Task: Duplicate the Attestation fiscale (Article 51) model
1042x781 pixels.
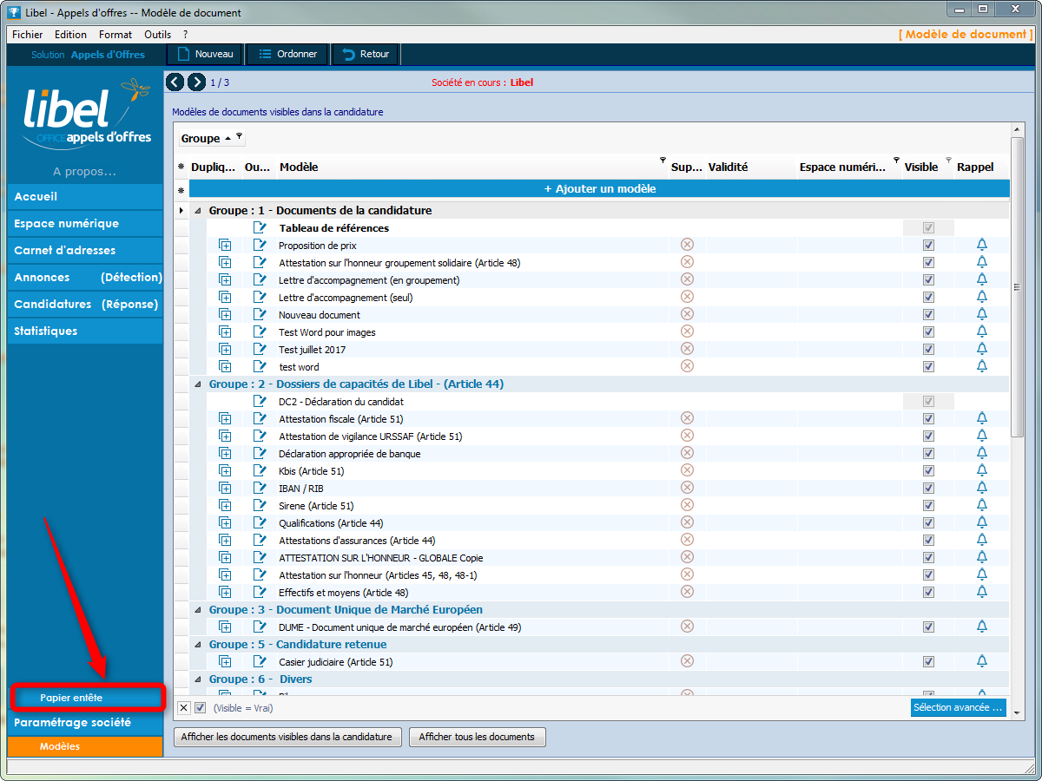Action: pos(225,419)
